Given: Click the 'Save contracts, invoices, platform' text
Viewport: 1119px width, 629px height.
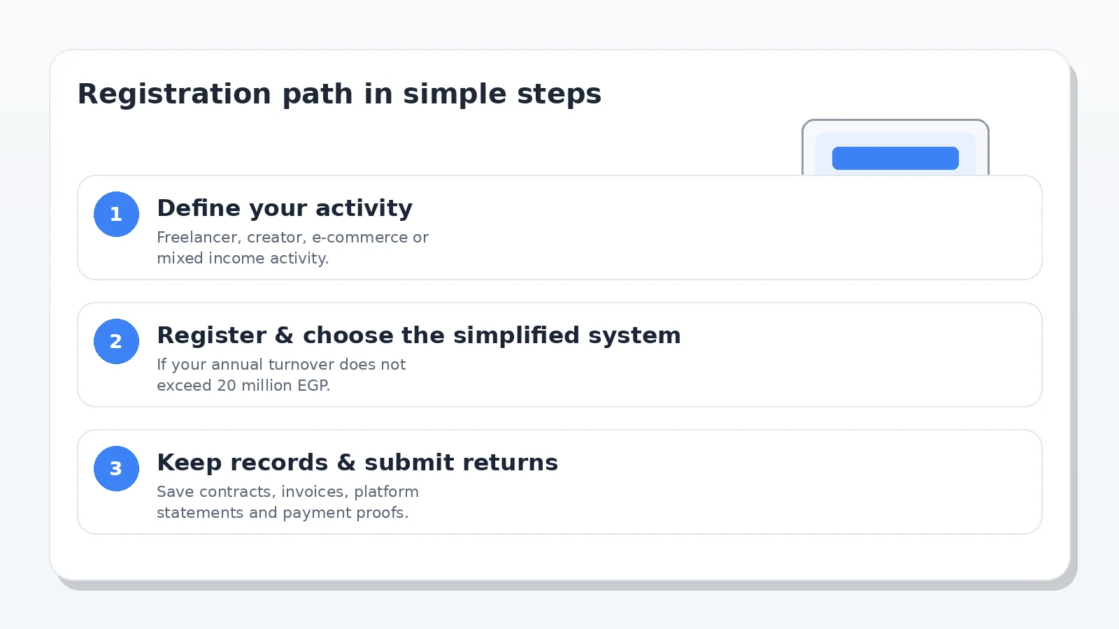Looking at the screenshot, I should pos(287,492).
